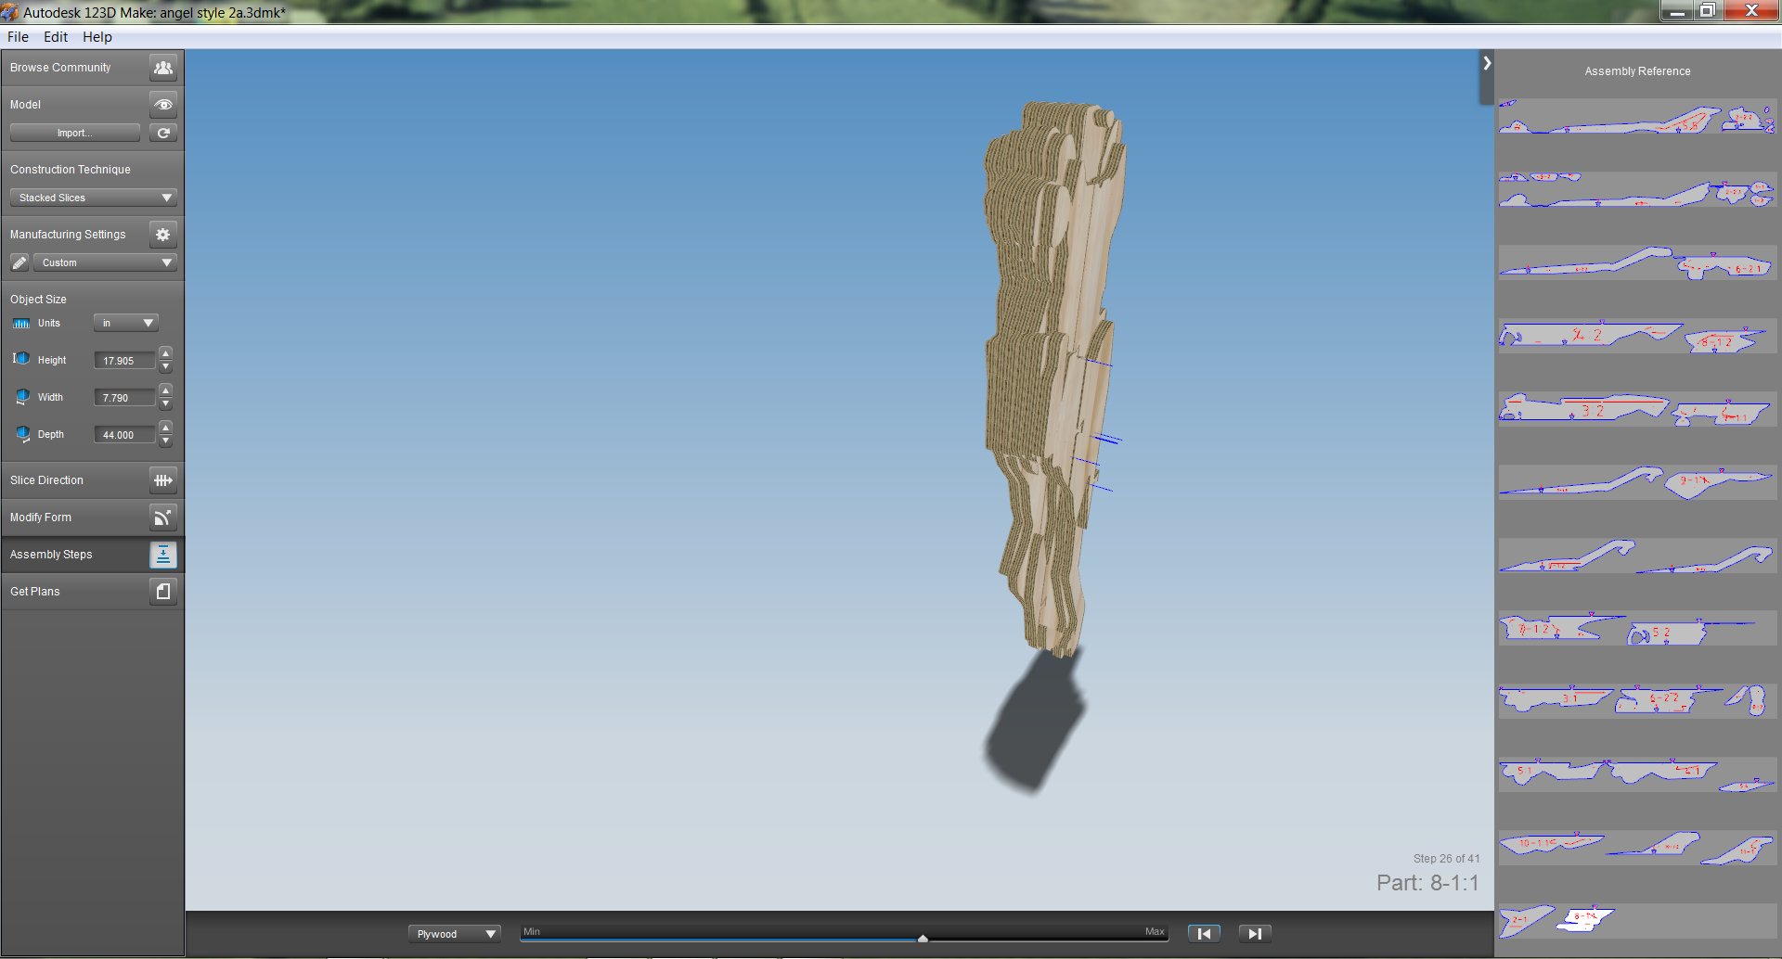Click the Height dimension icon

pyautogui.click(x=21, y=359)
